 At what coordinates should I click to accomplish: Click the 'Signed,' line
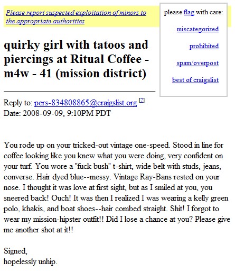(15, 251)
